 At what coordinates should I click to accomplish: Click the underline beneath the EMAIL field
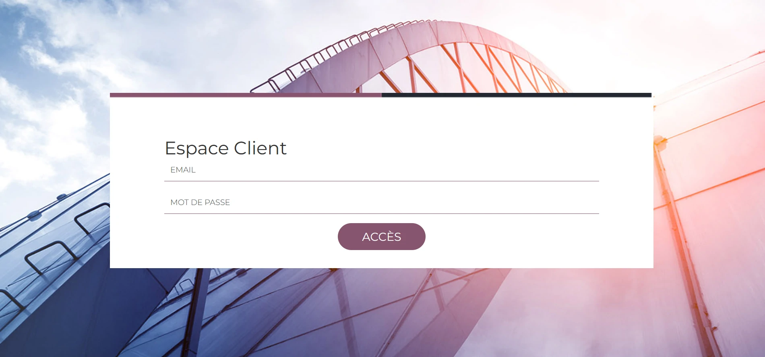[381, 181]
